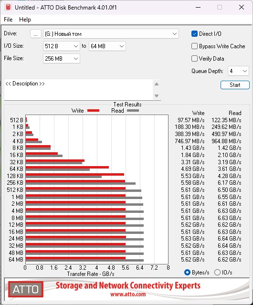
Task: Open the Help menu
Action: tap(25, 20)
